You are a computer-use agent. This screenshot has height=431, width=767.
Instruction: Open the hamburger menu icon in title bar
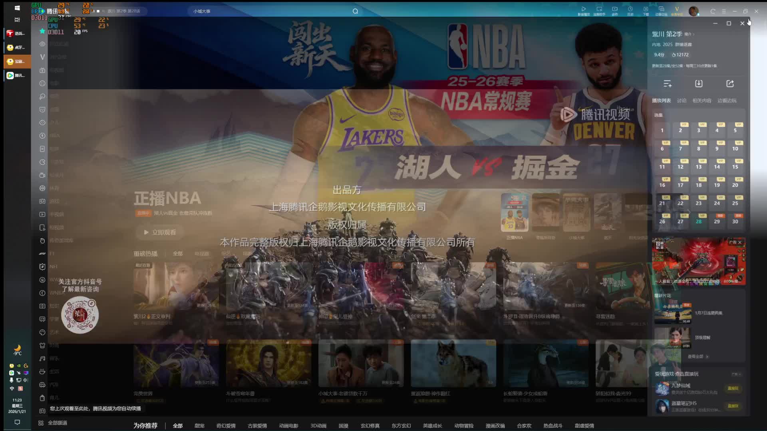point(724,11)
